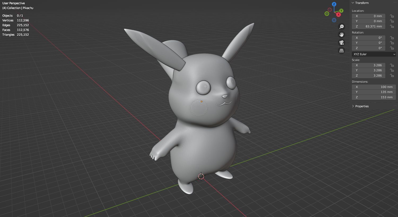Image resolution: width=398 pixels, height=217 pixels.
Task: Click the Dimensions Y 135 mm field
Action: pyautogui.click(x=374, y=92)
